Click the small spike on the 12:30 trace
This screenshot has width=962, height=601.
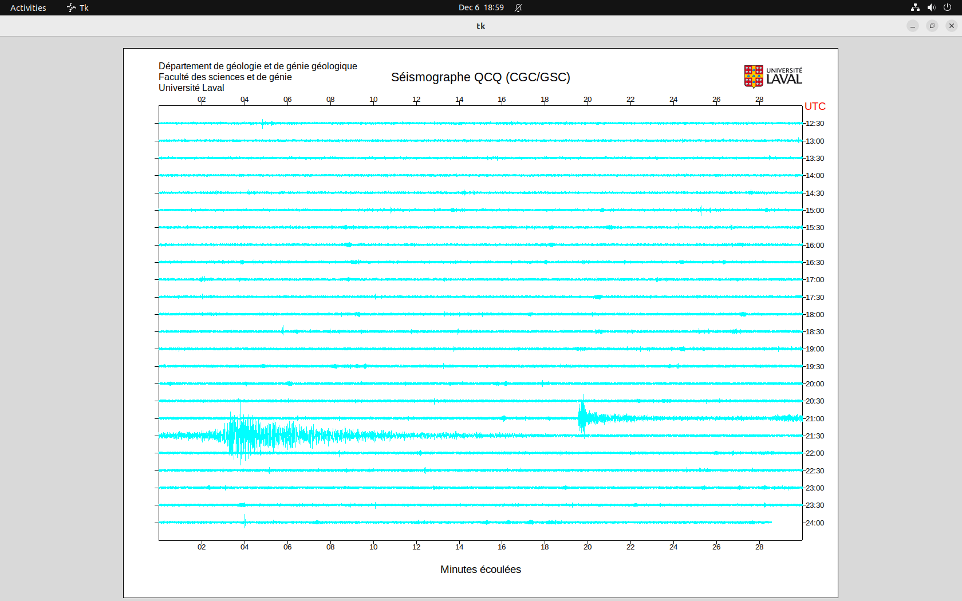263,123
